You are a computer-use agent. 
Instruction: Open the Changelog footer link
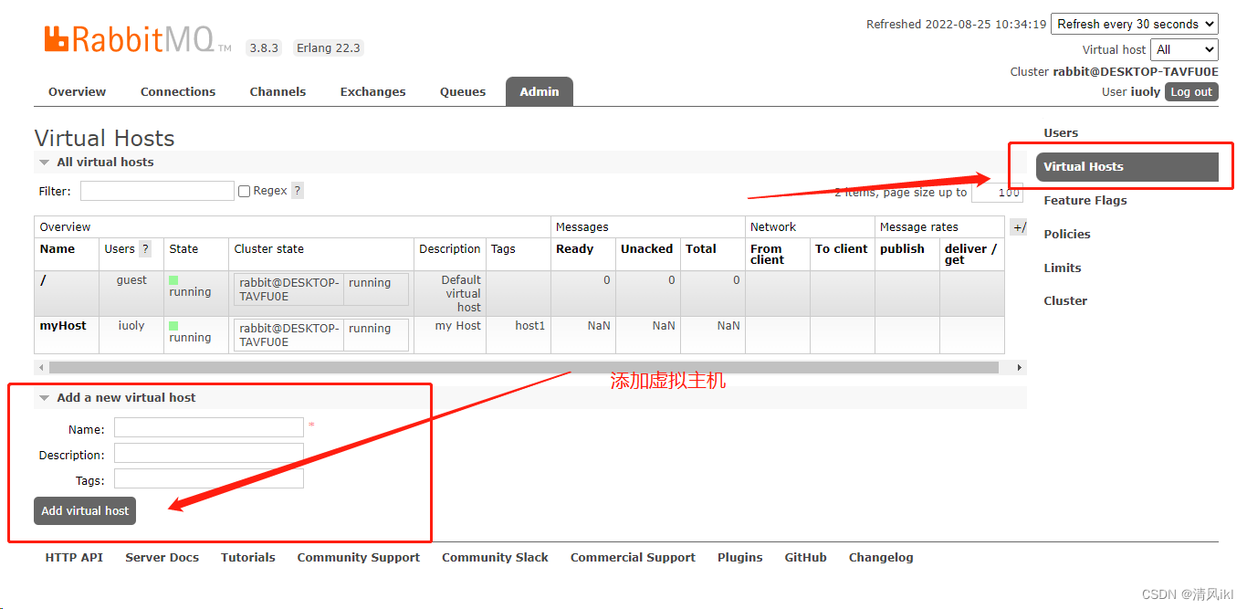tap(881, 557)
